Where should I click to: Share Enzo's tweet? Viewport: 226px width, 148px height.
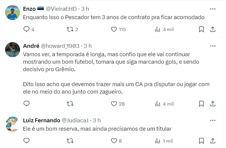click(x=213, y=29)
